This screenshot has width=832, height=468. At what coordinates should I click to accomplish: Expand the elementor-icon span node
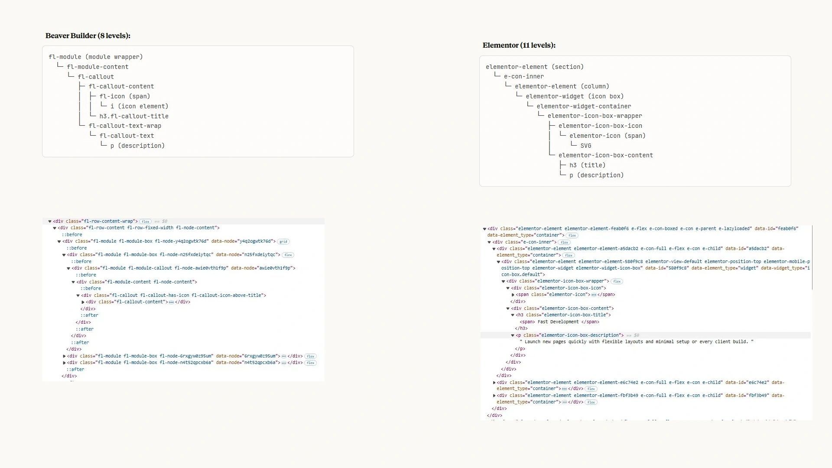513,295
